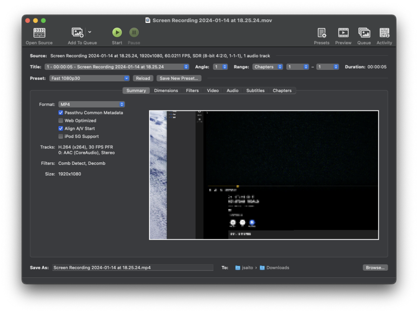Viewport: 418px width, 313px height.
Task: Click the Open Source clapperboard icon
Action: coord(39,33)
